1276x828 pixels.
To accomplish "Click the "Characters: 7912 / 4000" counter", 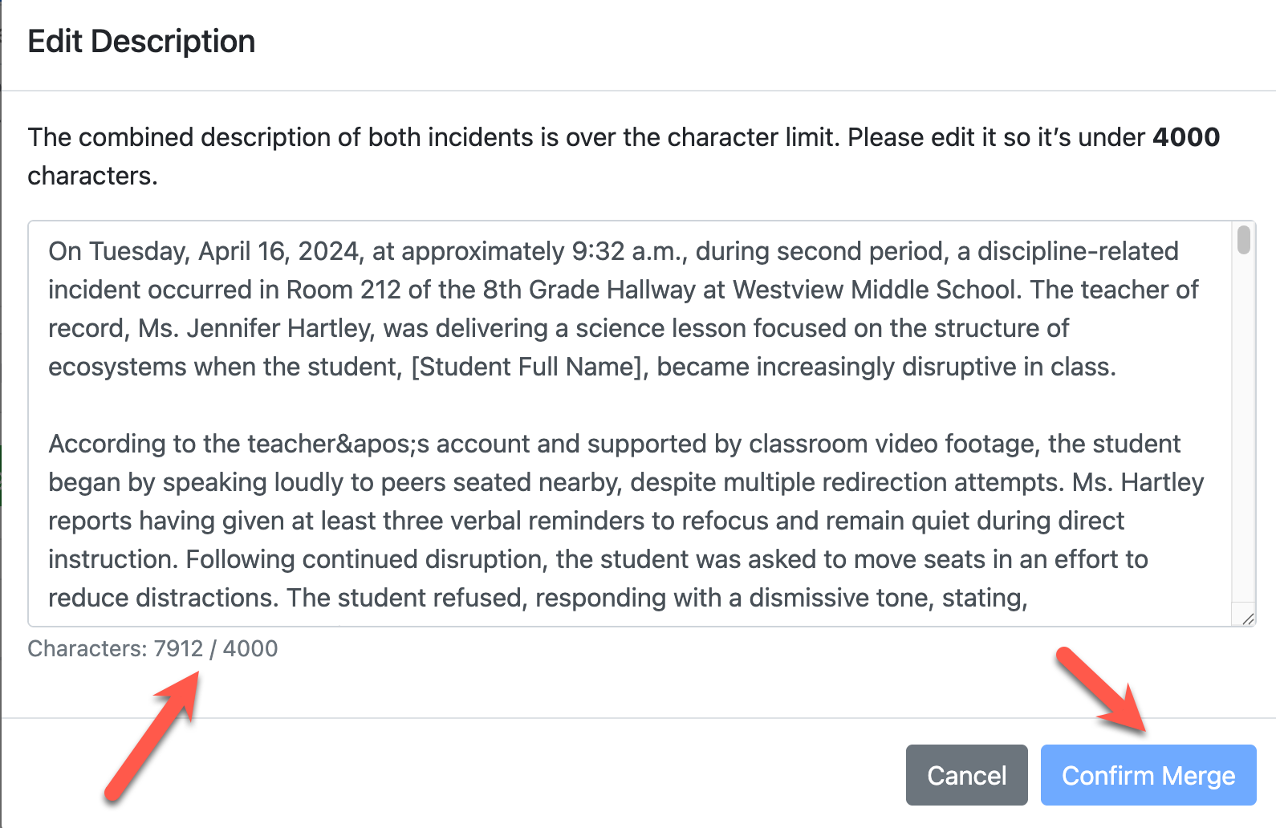I will [x=152, y=648].
